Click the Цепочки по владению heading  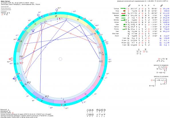click(161, 65)
